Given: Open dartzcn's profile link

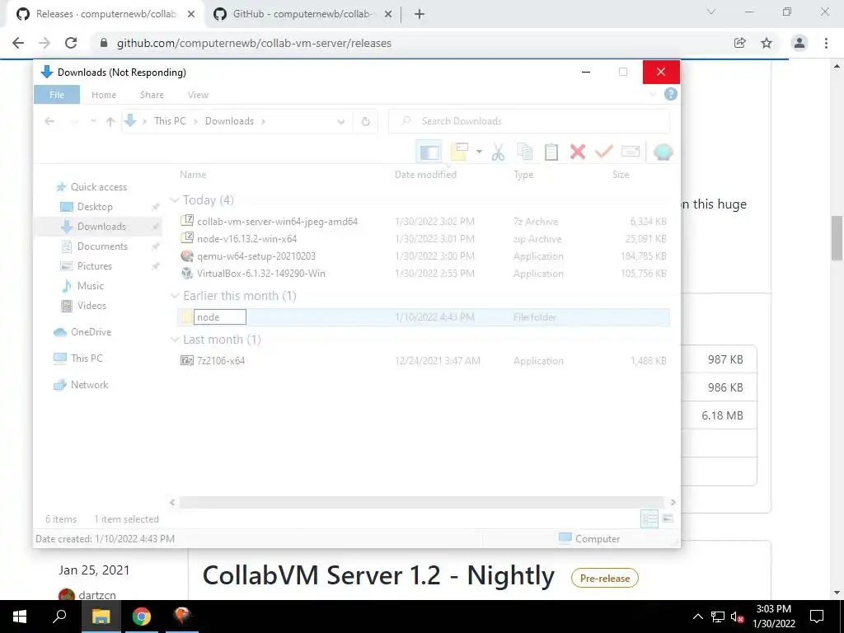Looking at the screenshot, I should coord(97,595).
